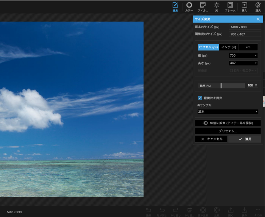Screen dimensions: 265x217
Task: Toggle the 縦横比を固定 aspect ratio checkbox
Action: pyautogui.click(x=200, y=98)
